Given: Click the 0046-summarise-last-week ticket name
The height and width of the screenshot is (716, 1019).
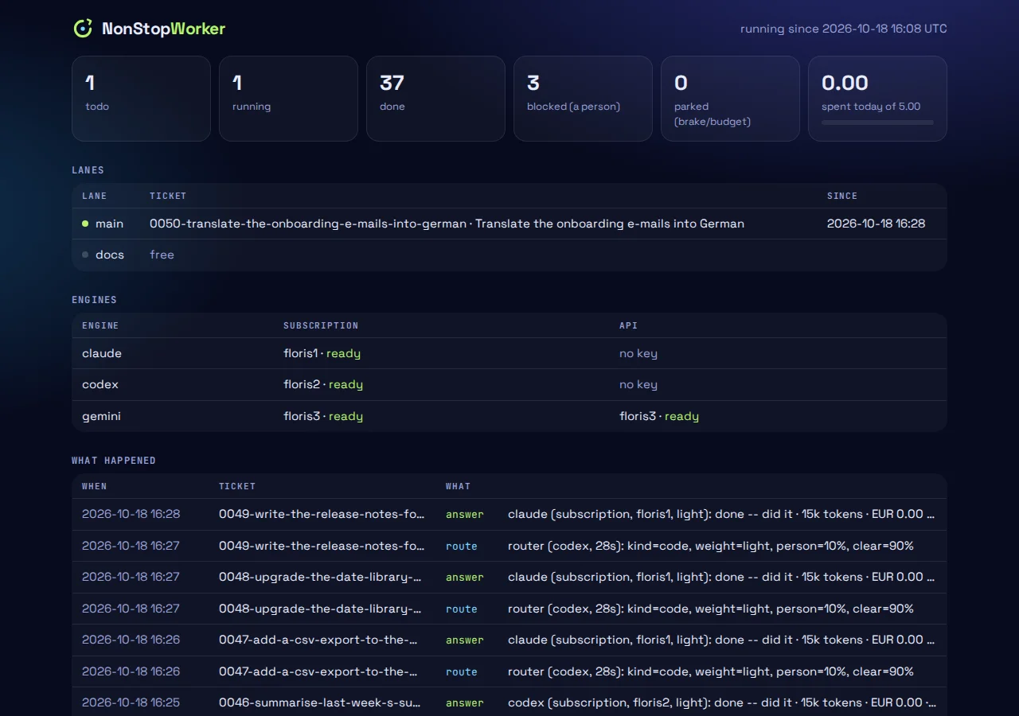Looking at the screenshot, I should [320, 702].
